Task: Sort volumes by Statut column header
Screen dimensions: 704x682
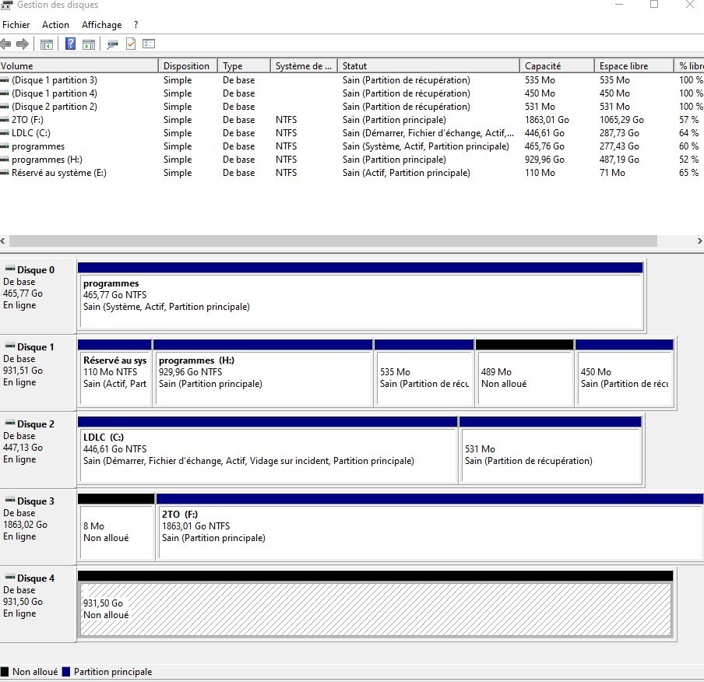Action: click(x=354, y=66)
